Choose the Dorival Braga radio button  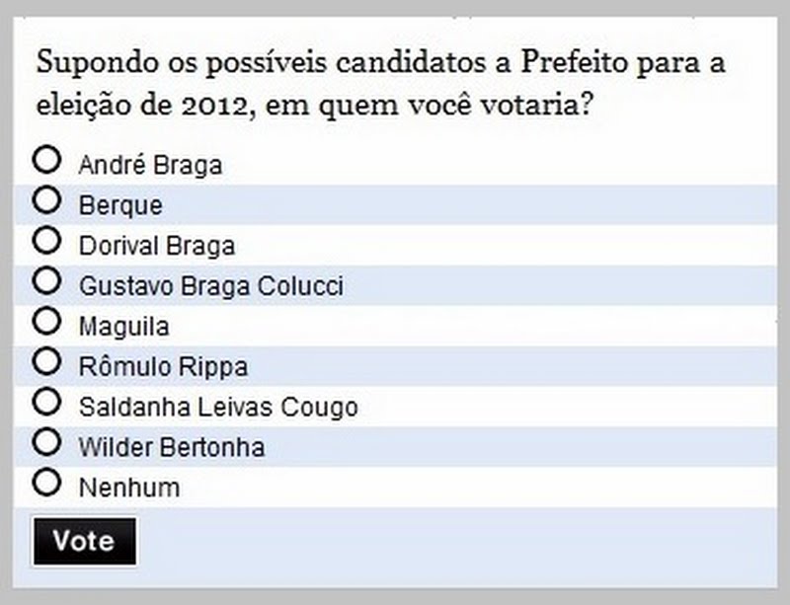46,240
